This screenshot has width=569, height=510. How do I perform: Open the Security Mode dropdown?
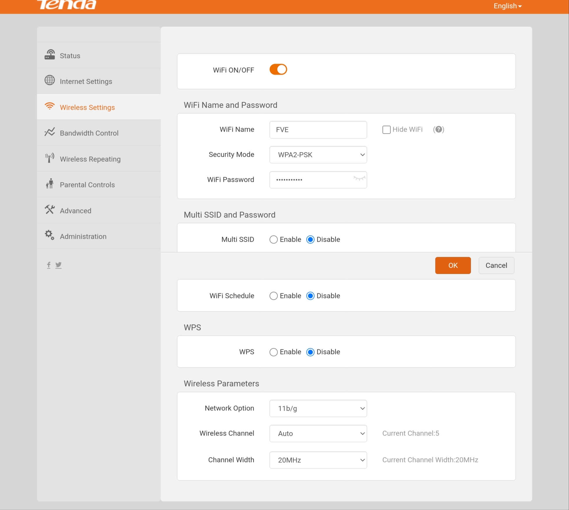point(318,155)
